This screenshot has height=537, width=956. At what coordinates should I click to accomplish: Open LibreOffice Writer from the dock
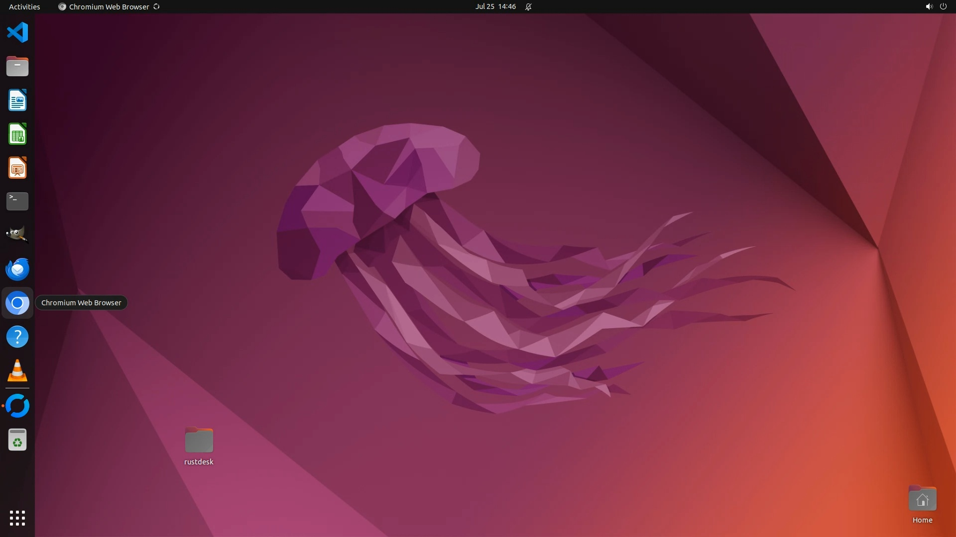pos(17,100)
